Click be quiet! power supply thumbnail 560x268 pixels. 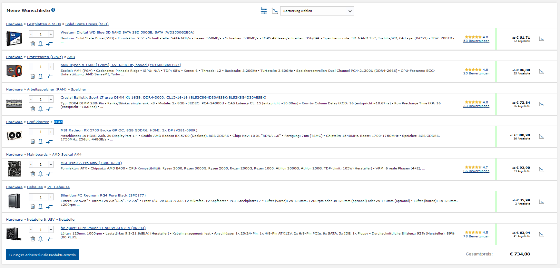pos(14,234)
